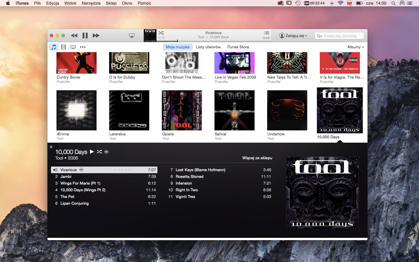
Task: Close the expanded 10,000 Days album panel
Action: click(51, 147)
